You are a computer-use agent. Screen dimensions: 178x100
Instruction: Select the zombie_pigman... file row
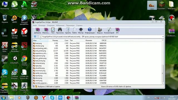(70, 83)
